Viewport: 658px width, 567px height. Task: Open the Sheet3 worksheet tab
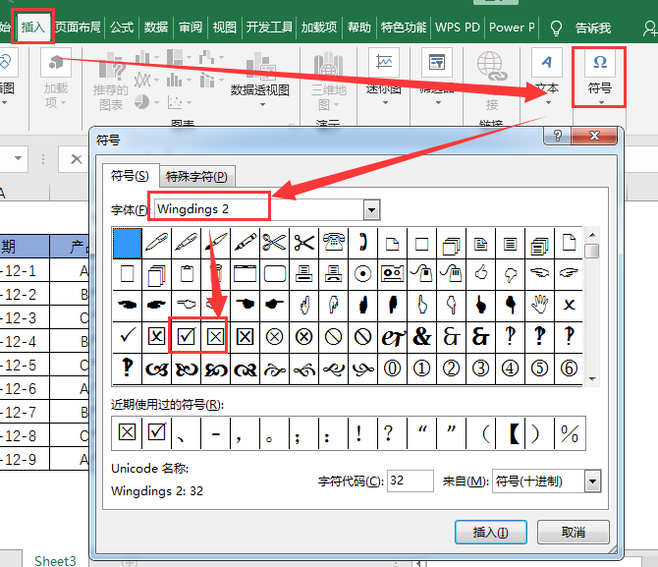coord(55,560)
